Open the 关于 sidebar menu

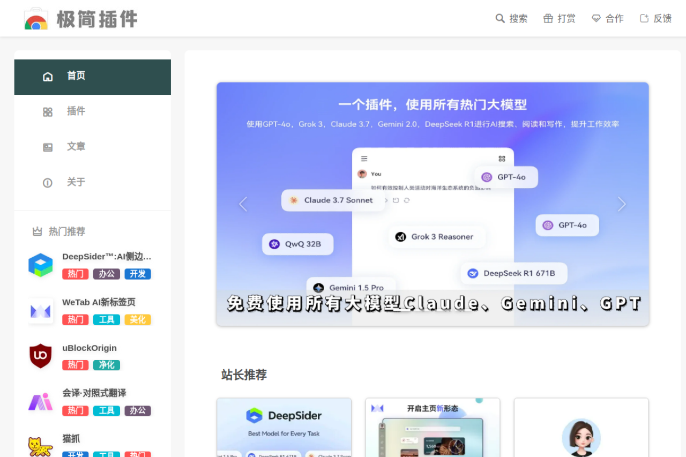tap(93, 183)
